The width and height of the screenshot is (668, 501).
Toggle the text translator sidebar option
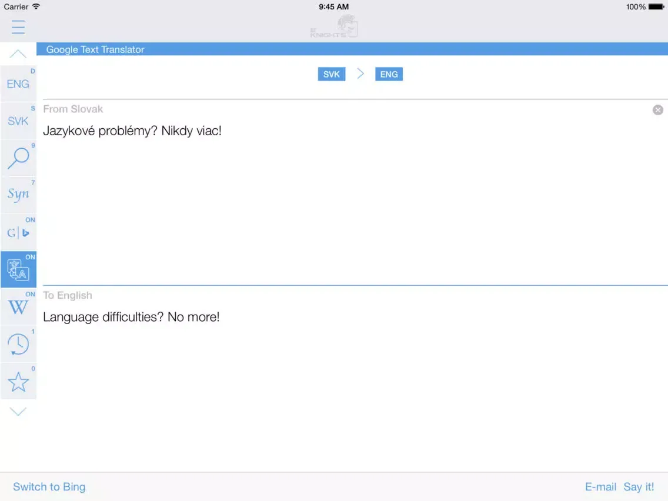point(18,270)
